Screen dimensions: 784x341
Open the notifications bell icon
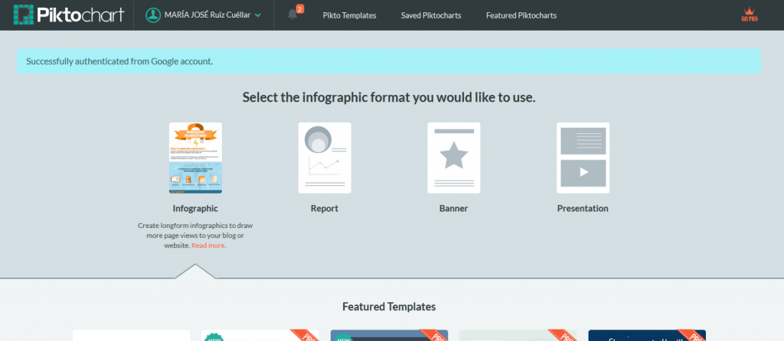(292, 15)
